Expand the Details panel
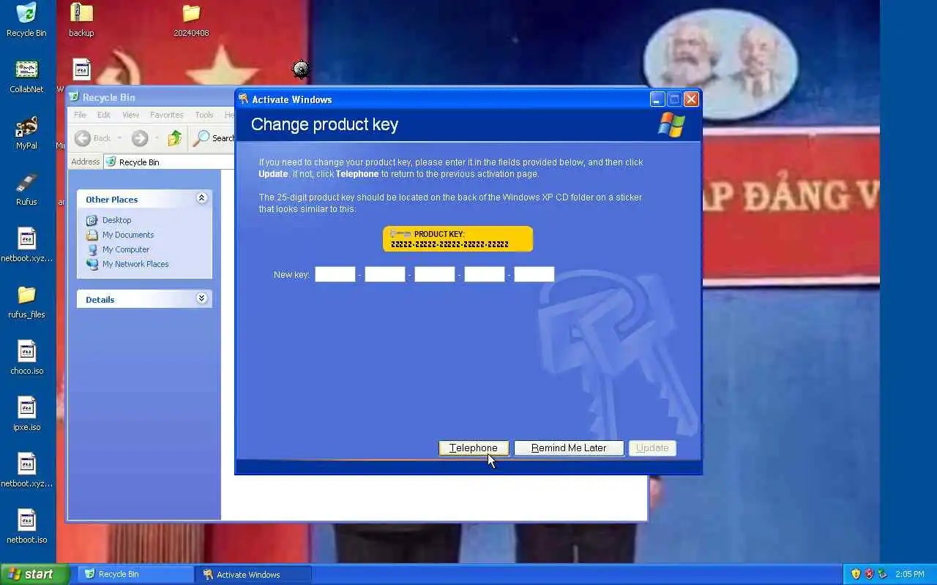The width and height of the screenshot is (937, 585). pyautogui.click(x=201, y=298)
